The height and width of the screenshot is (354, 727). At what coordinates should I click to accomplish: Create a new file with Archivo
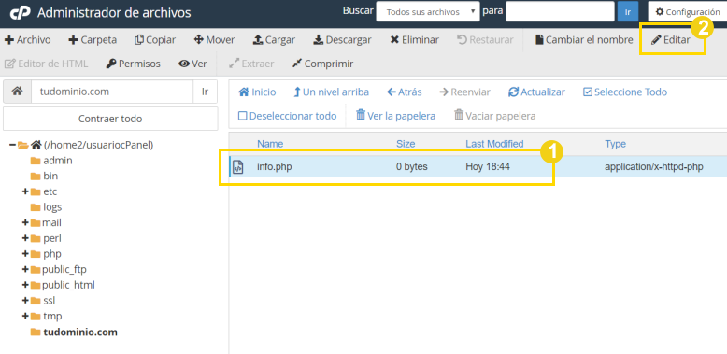point(27,40)
